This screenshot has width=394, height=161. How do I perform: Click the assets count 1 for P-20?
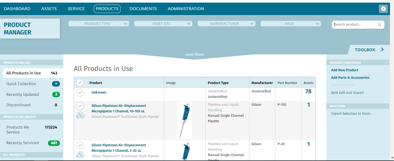(x=308, y=144)
